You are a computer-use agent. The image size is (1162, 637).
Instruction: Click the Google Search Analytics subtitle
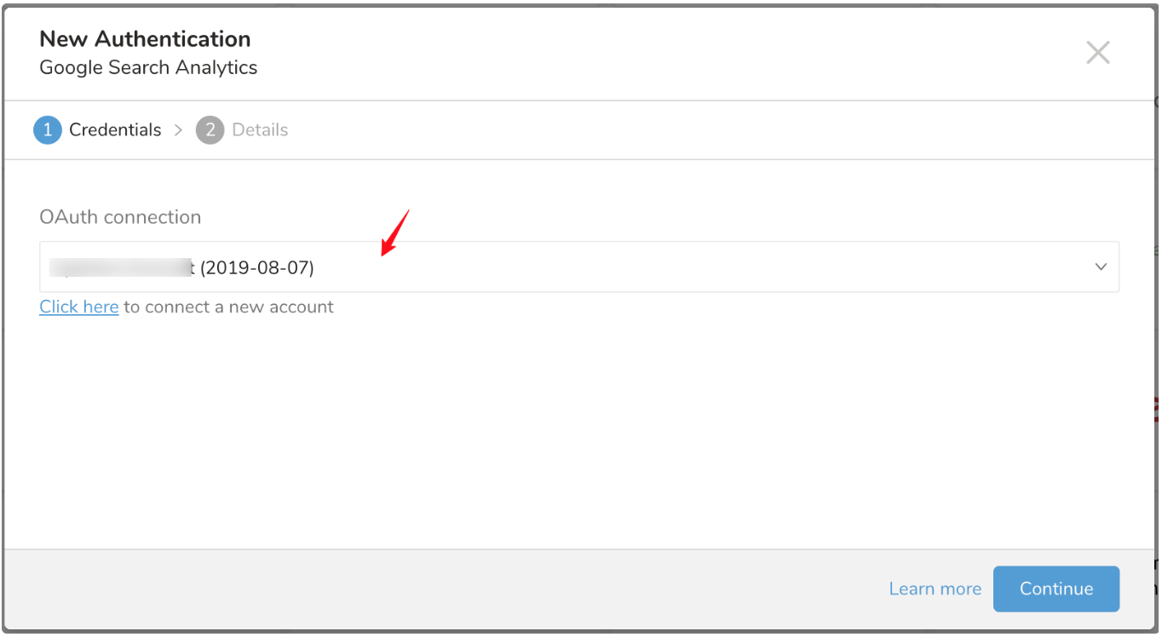click(x=148, y=68)
